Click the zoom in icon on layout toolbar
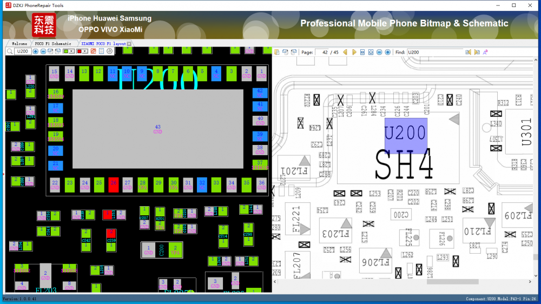 36,51
